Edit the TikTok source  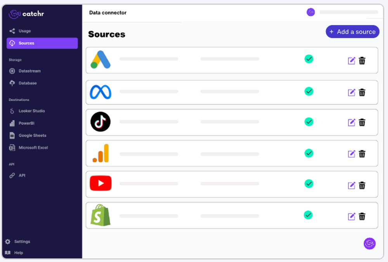tap(352, 123)
